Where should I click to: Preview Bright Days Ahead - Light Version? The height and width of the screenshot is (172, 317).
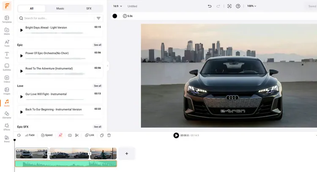click(x=22, y=30)
